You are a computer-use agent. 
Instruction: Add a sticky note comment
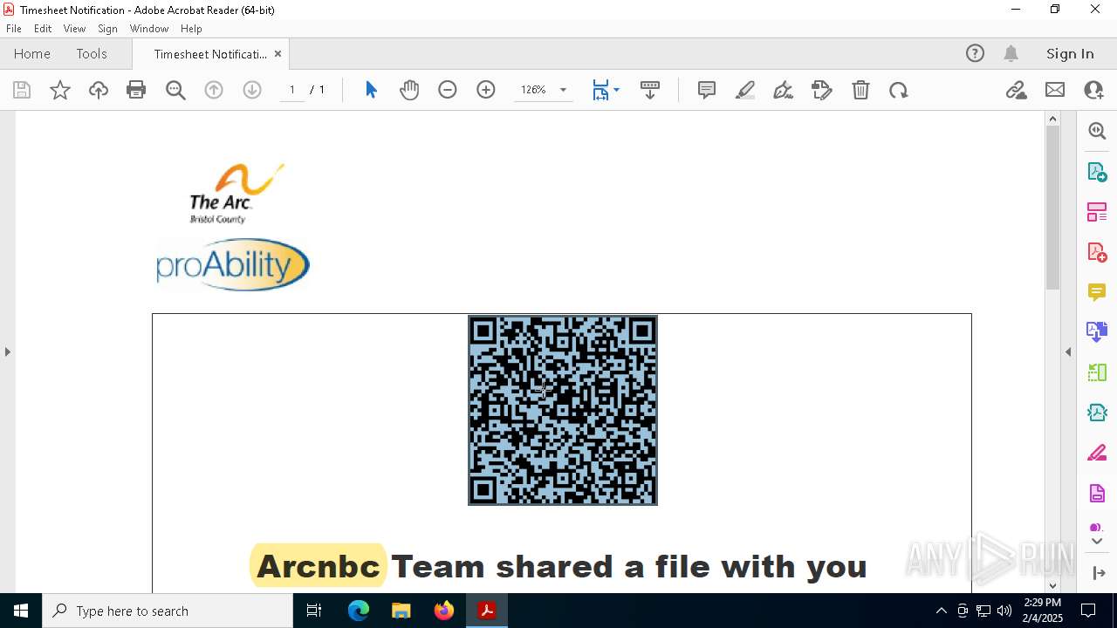pyautogui.click(x=707, y=90)
